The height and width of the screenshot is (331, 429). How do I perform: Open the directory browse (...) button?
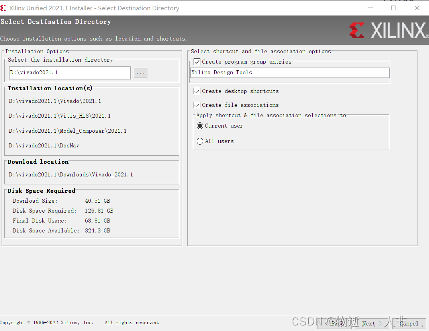tap(141, 73)
